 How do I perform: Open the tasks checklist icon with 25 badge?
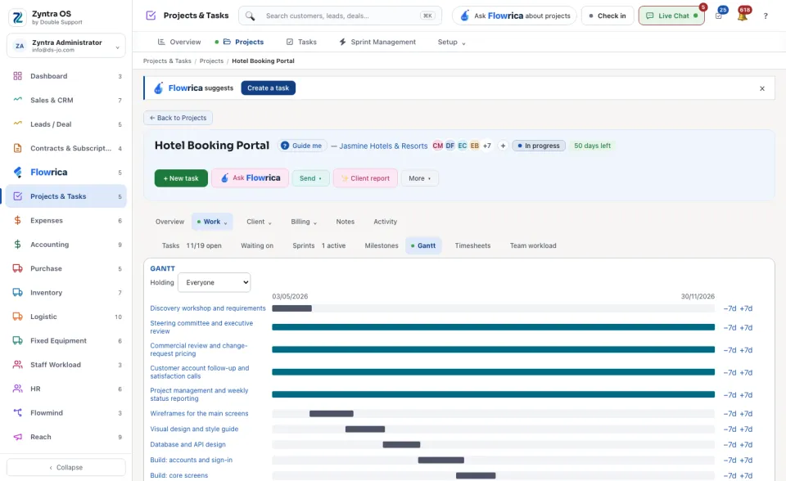click(x=720, y=15)
